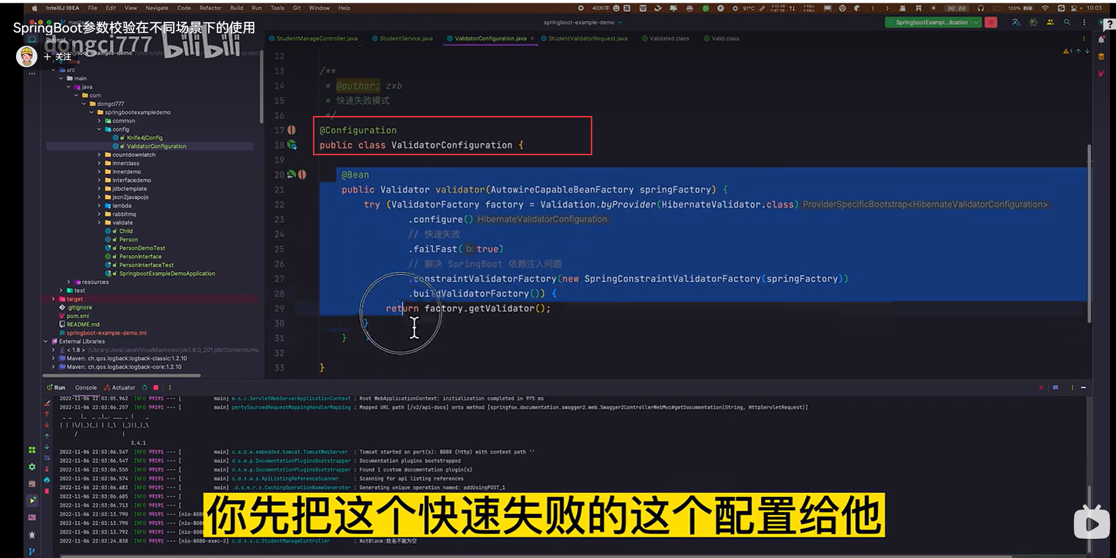The height and width of the screenshot is (558, 1116).
Task: Open Search Everywhere magnifier icon
Action: [x=1067, y=22]
